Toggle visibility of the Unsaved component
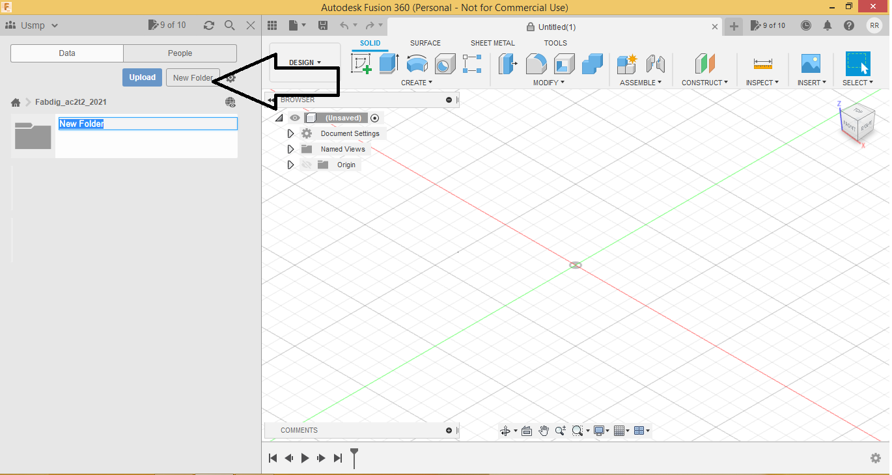This screenshot has height=475, width=892. pos(295,118)
